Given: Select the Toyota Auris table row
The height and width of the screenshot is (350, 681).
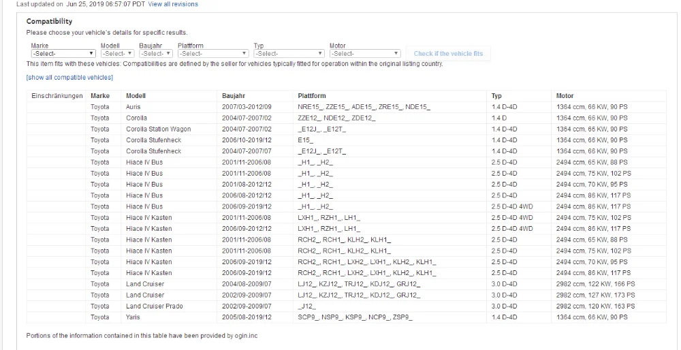Looking at the screenshot, I should (x=346, y=107).
